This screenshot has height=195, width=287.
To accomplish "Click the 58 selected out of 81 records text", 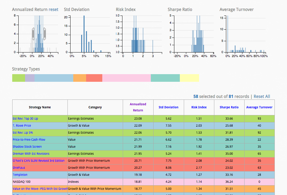I will pyautogui.click(x=221, y=96).
